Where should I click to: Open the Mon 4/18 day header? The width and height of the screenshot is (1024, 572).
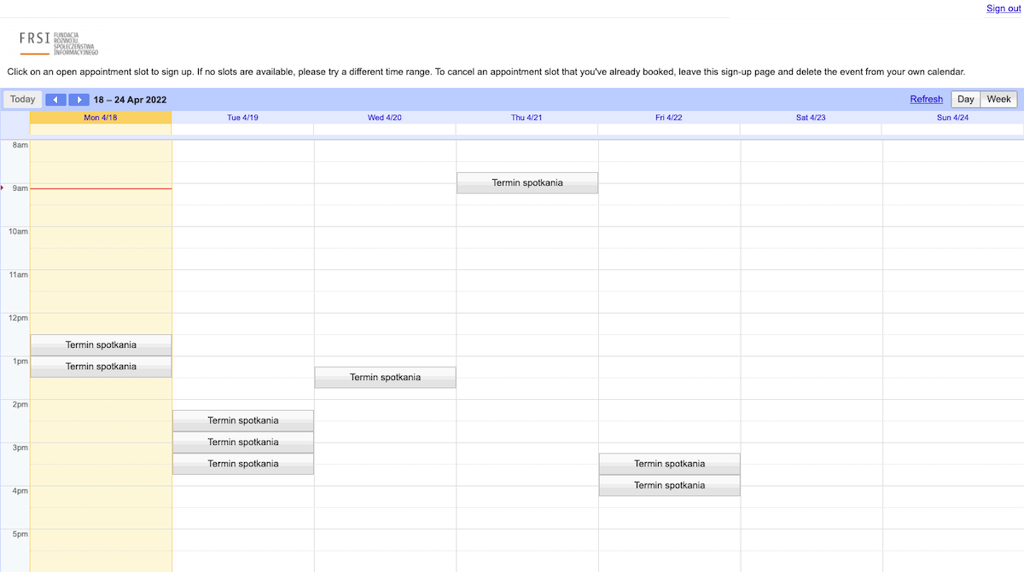101,118
